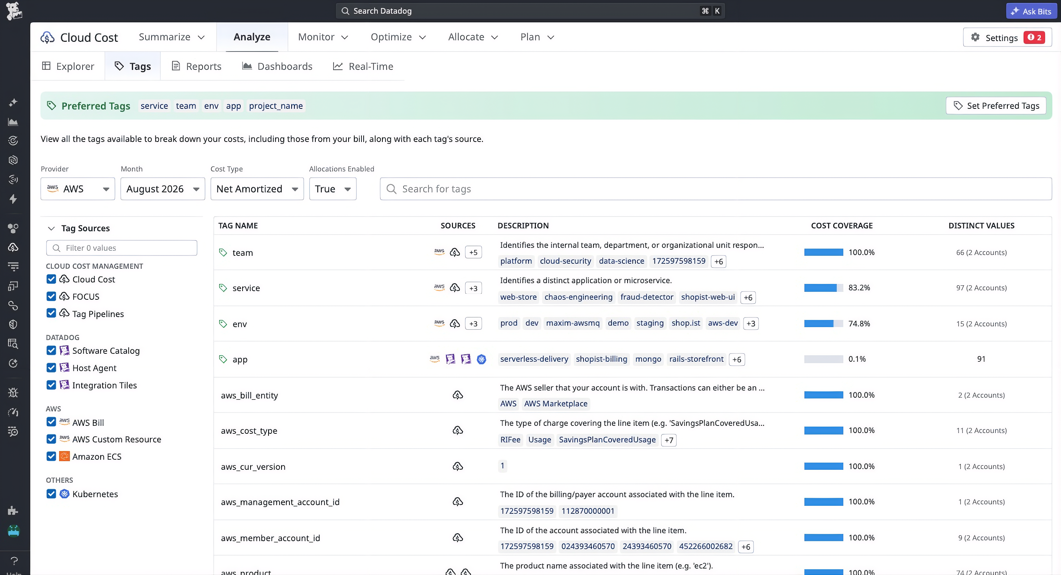
Task: Expand the Allocate menu
Action: (473, 37)
